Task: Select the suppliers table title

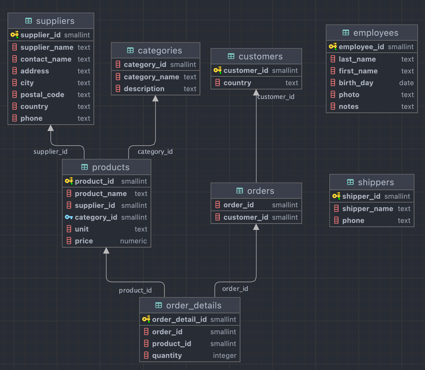Action: pos(55,21)
